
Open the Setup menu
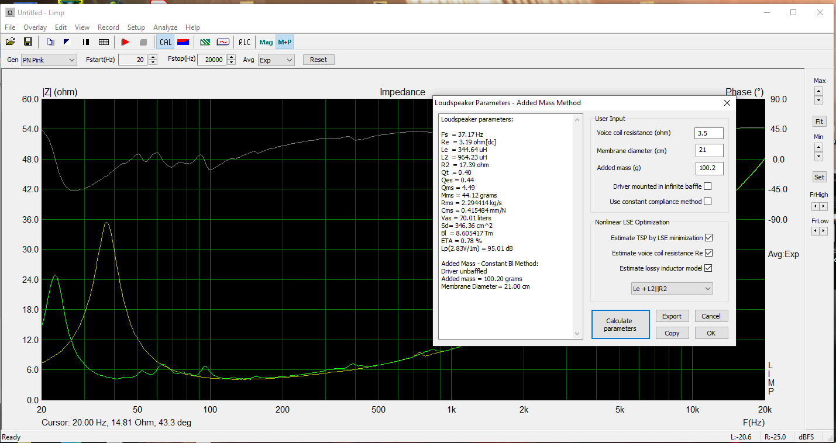coord(136,27)
